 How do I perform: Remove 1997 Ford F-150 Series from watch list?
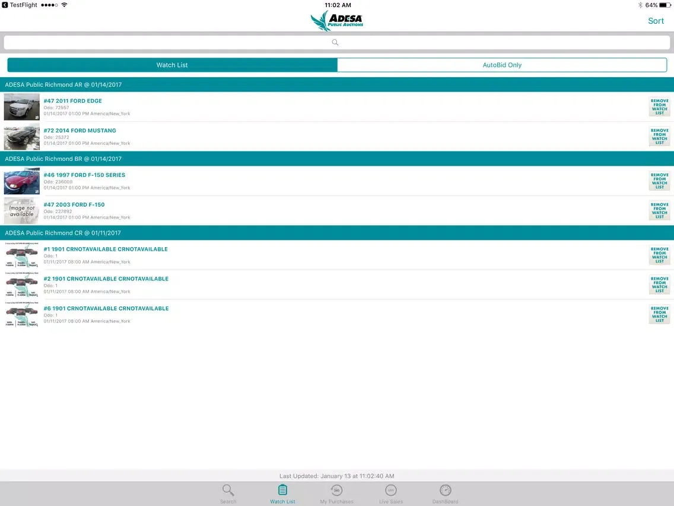coord(659,181)
